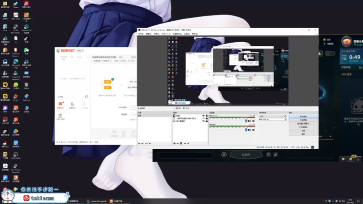Screen dimensions: 363x204
Task: Open the WeChat desktop shortcut
Action: (26, 51)
